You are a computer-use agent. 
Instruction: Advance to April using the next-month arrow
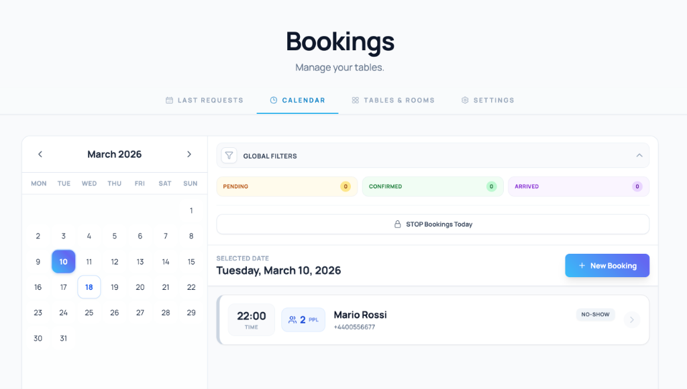(189, 154)
